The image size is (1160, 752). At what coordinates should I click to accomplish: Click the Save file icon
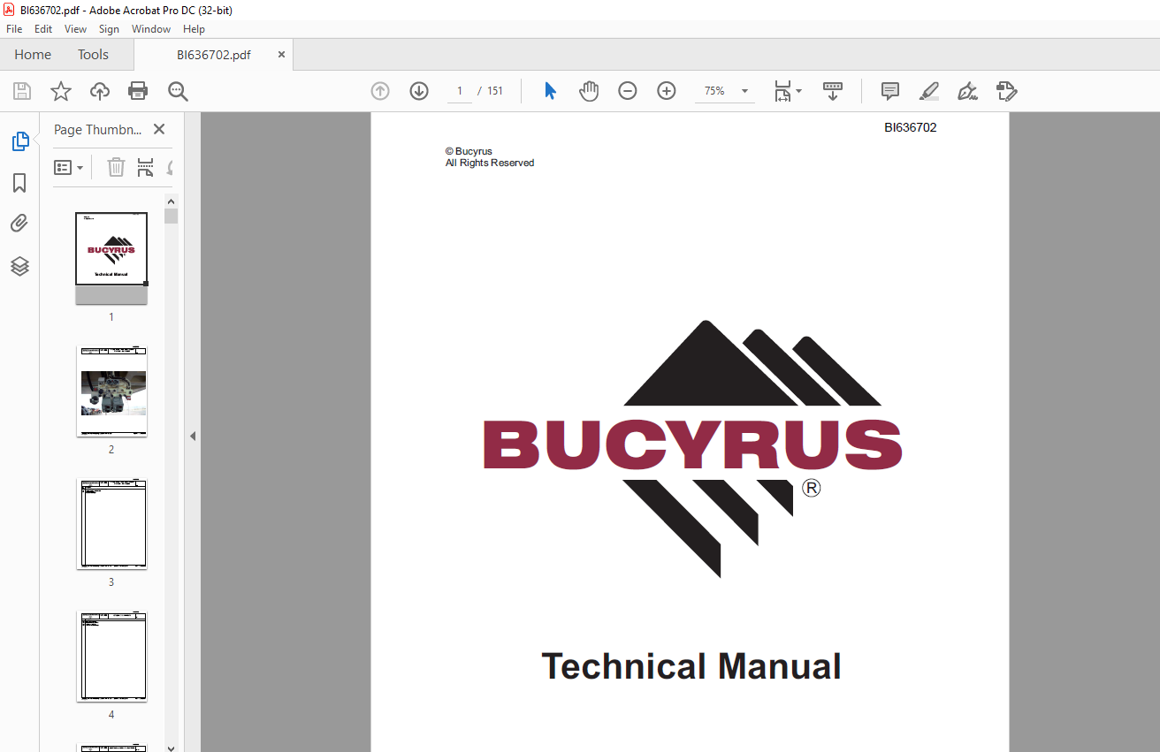(x=22, y=91)
